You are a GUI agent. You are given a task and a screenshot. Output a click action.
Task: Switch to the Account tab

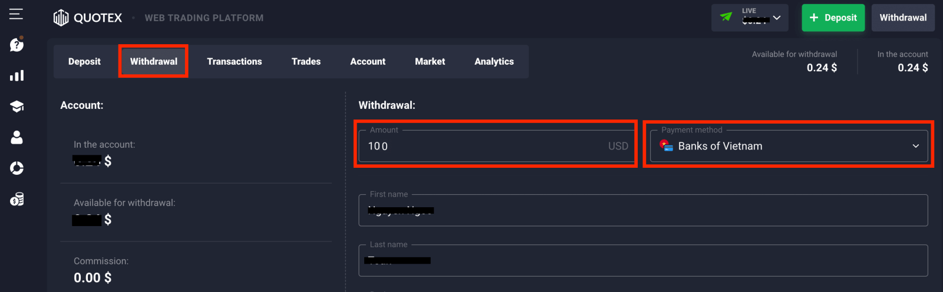point(368,61)
